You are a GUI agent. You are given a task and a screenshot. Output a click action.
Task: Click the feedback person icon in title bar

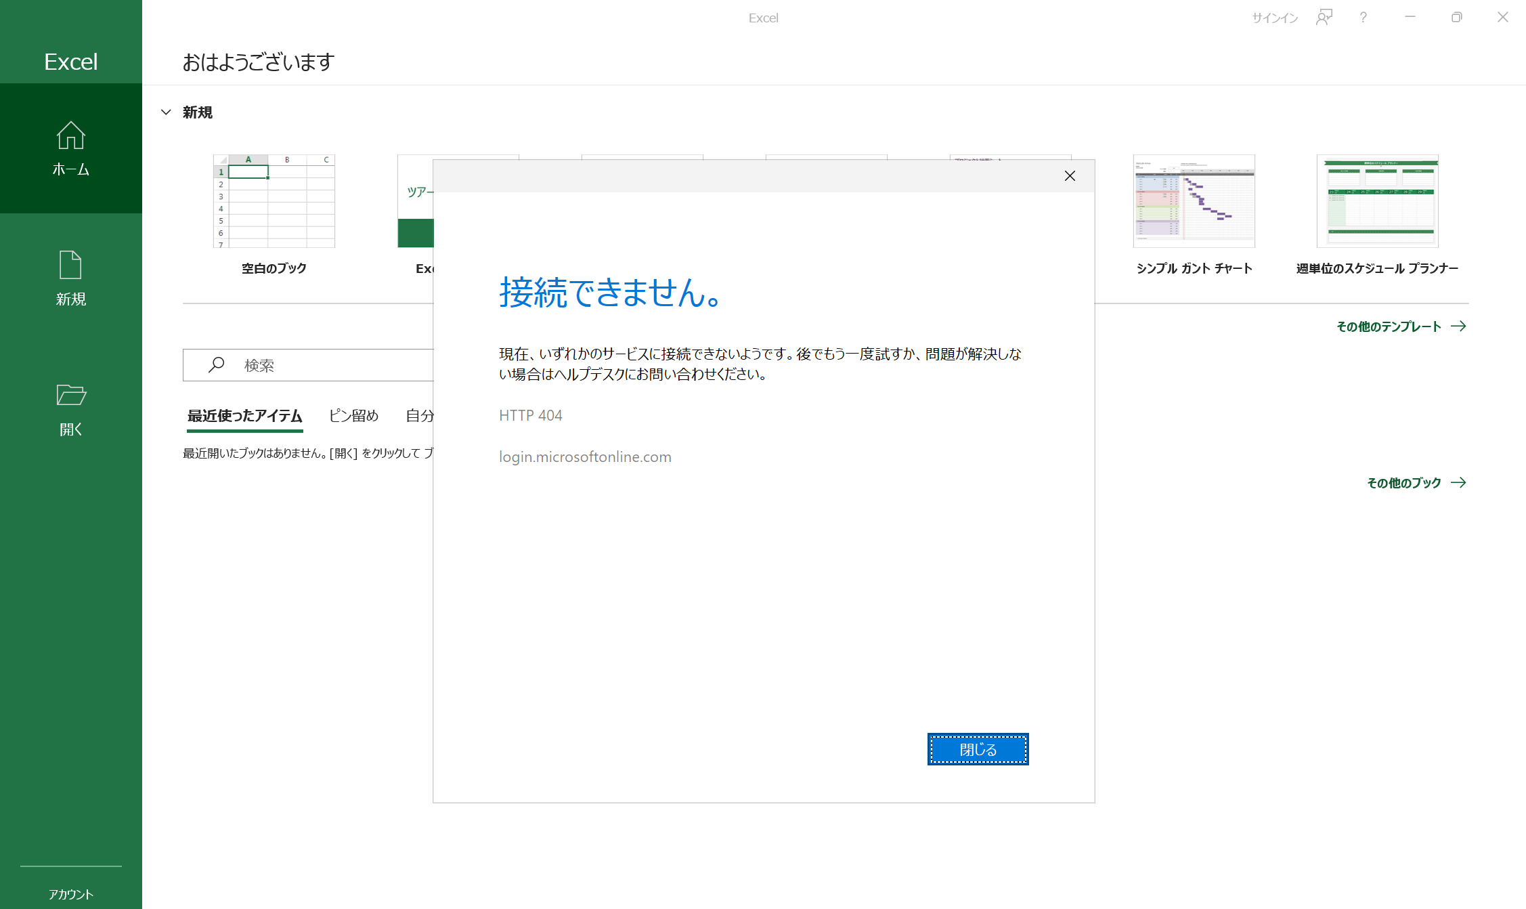coord(1324,18)
